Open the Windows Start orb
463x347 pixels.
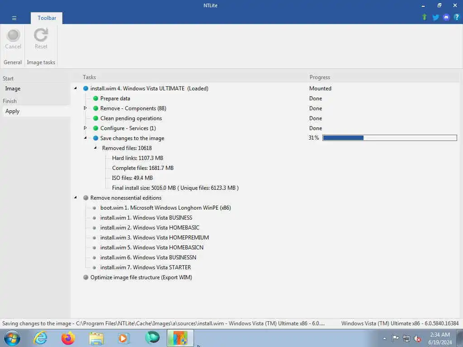12,338
